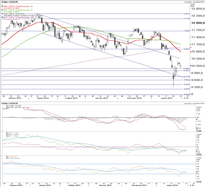
Task: Click the icon beside green ROC -7,734
Action: [x=7, y=133]
